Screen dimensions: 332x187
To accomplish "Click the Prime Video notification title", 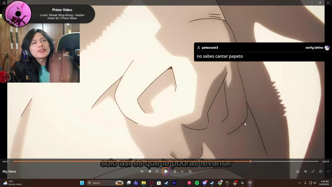I will pos(62,10).
